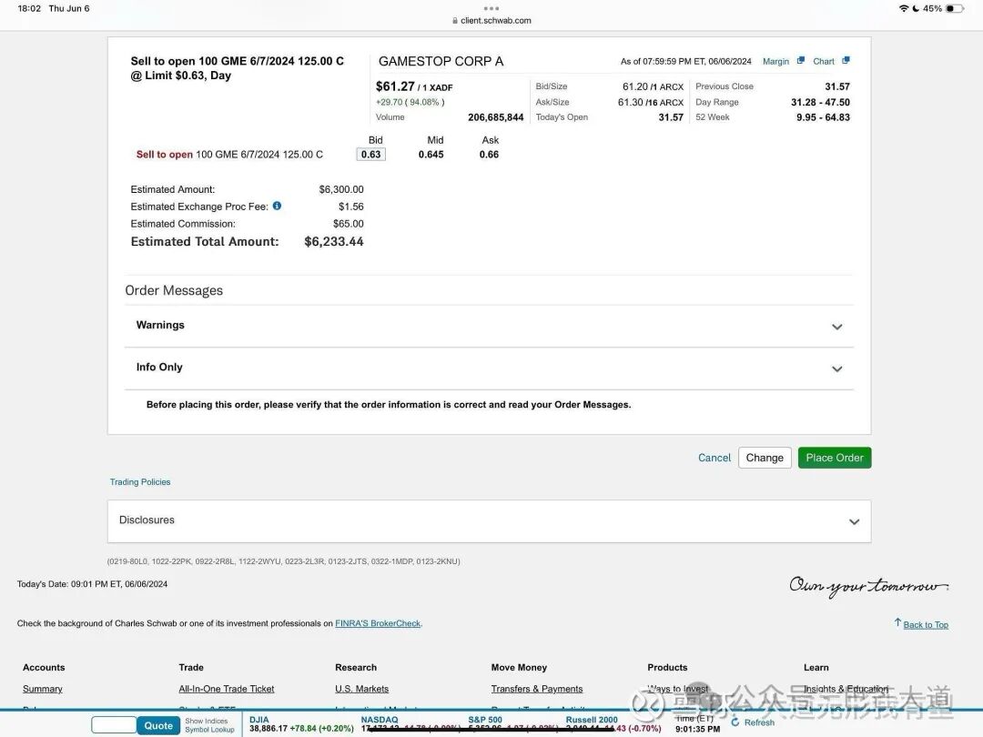Expand the Disclosures section chevron
Screen dimensions: 983x737
(854, 521)
